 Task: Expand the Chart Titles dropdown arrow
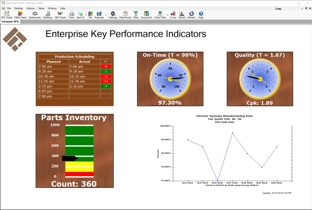click(167, 15)
